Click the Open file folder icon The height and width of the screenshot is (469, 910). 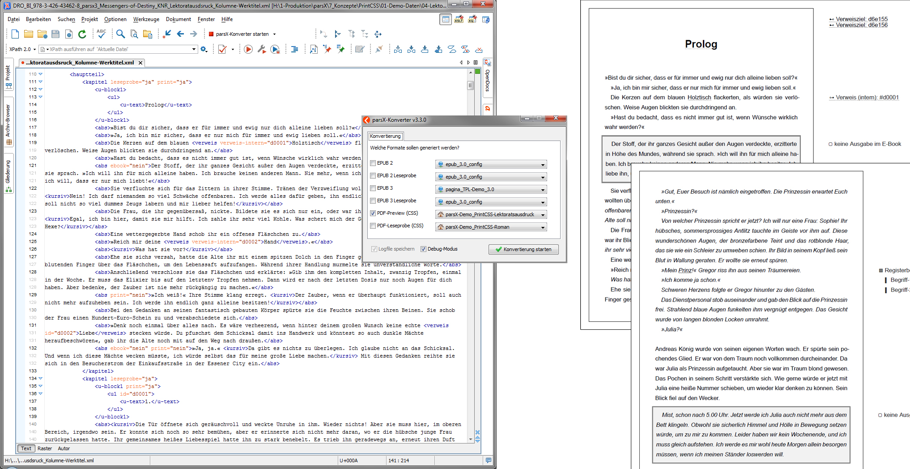tap(29, 34)
